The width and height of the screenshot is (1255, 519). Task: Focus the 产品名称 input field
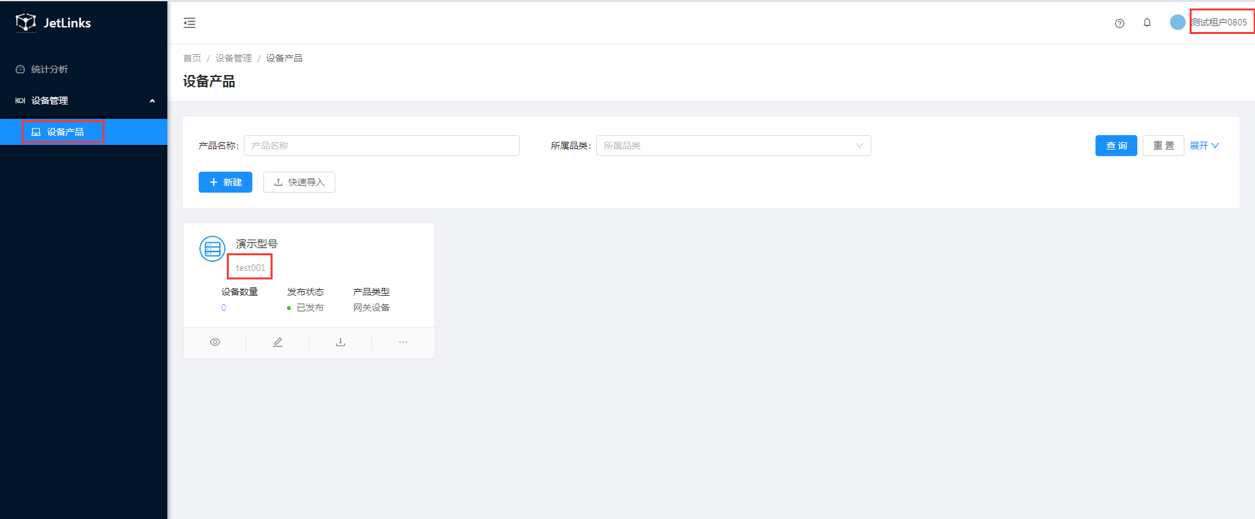[x=381, y=146]
